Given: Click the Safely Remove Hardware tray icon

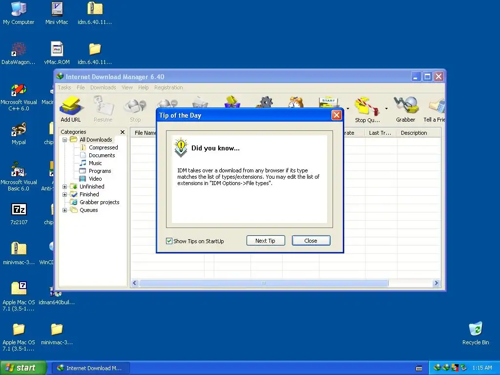Looking at the screenshot, I should 464,368.
